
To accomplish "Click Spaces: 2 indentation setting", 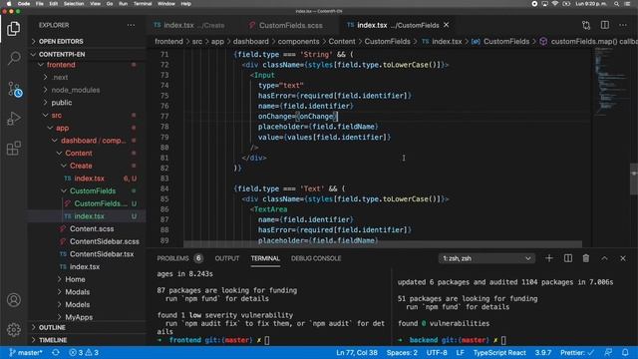I will click(402, 352).
